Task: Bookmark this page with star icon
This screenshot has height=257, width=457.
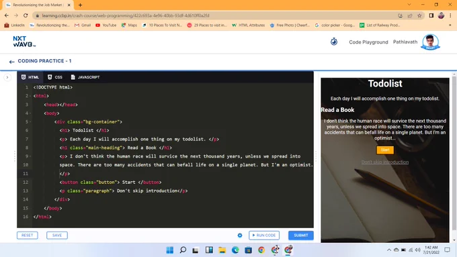Action: point(419,15)
